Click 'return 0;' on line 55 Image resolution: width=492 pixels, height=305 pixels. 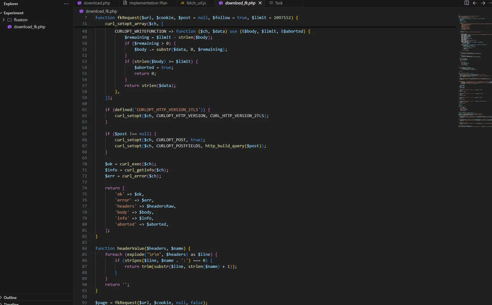tap(145, 74)
